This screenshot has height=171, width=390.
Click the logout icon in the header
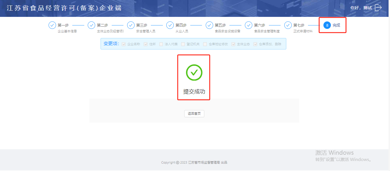378,8
